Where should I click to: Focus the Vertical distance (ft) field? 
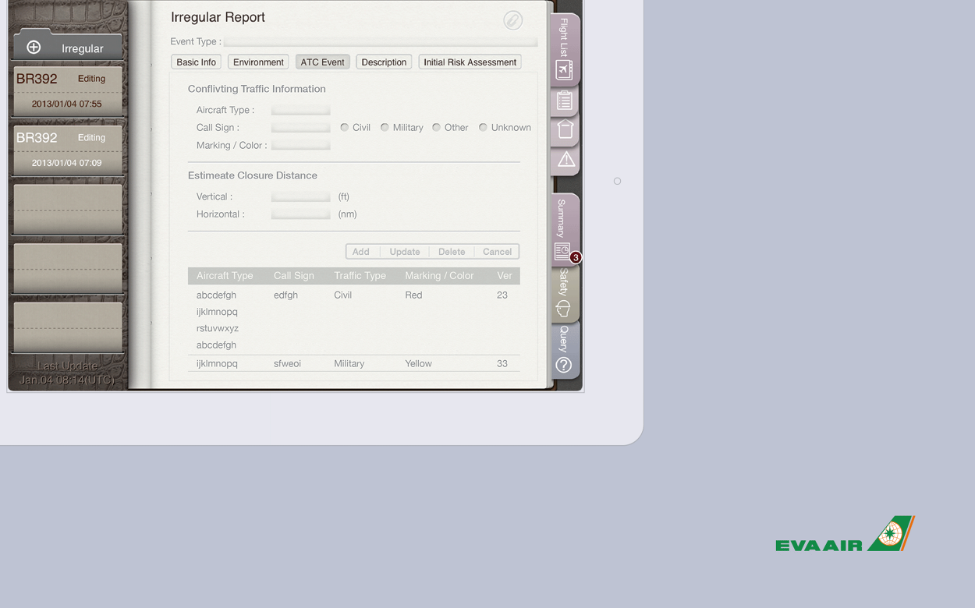301,196
